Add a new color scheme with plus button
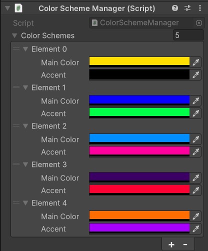 (171, 244)
